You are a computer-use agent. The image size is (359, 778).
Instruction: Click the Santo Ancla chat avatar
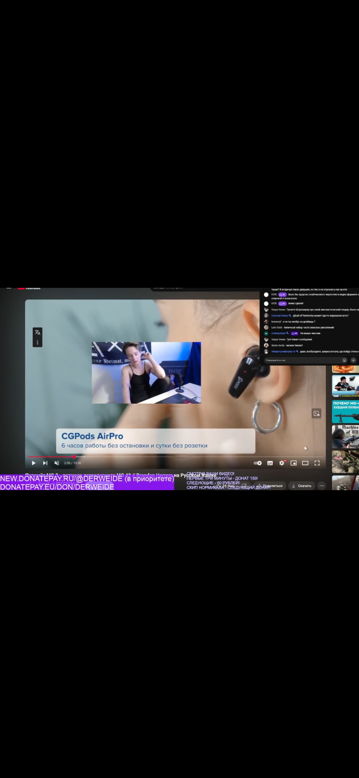(266, 346)
